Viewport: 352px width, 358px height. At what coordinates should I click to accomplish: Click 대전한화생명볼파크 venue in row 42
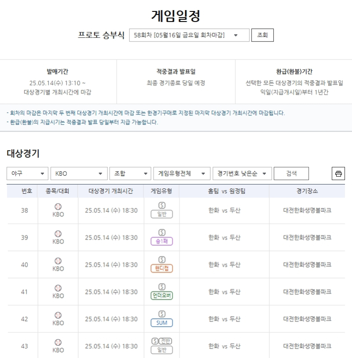(x=307, y=319)
